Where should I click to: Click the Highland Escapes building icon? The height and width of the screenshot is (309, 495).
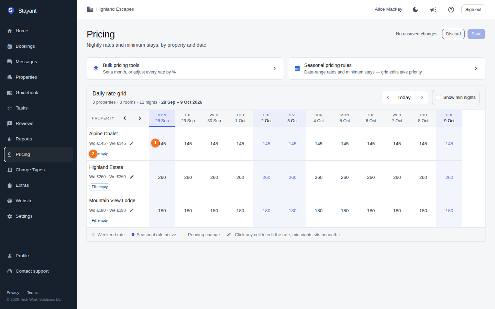(x=90, y=9)
